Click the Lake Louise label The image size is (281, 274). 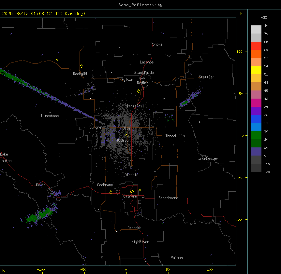click(x=6, y=158)
